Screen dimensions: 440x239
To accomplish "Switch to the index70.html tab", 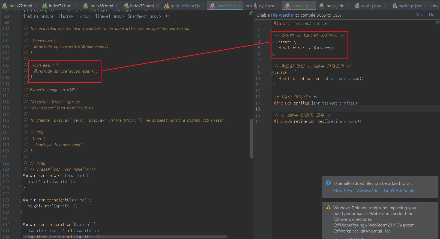I will [x=139, y=6].
